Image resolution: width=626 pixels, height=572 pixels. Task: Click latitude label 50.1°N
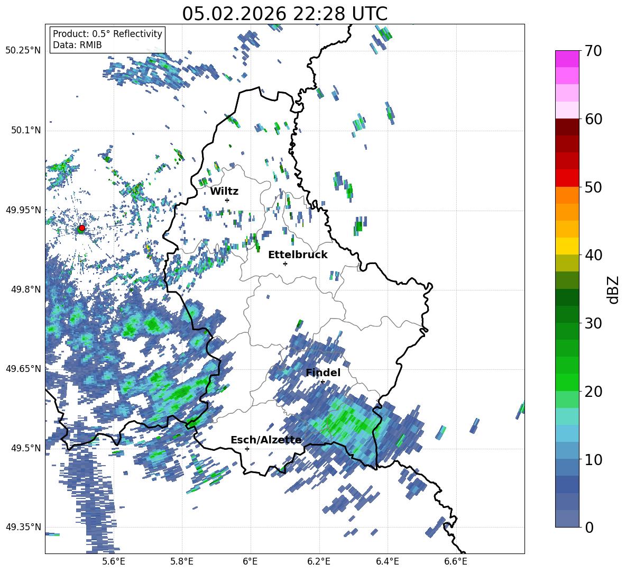(x=25, y=130)
